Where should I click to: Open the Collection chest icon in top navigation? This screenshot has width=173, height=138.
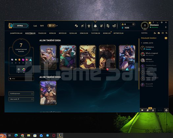coord(95,26)
